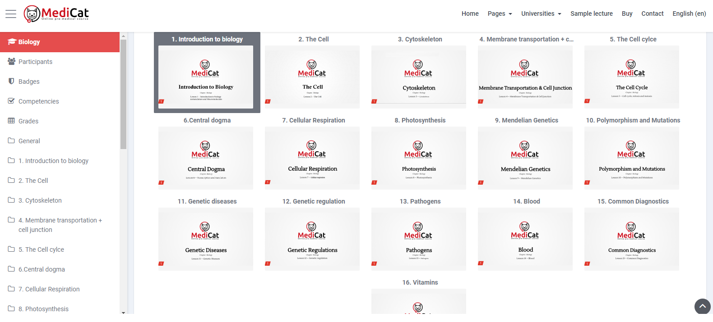Click the Participants people icon
Image resolution: width=713 pixels, height=322 pixels.
coord(12,62)
